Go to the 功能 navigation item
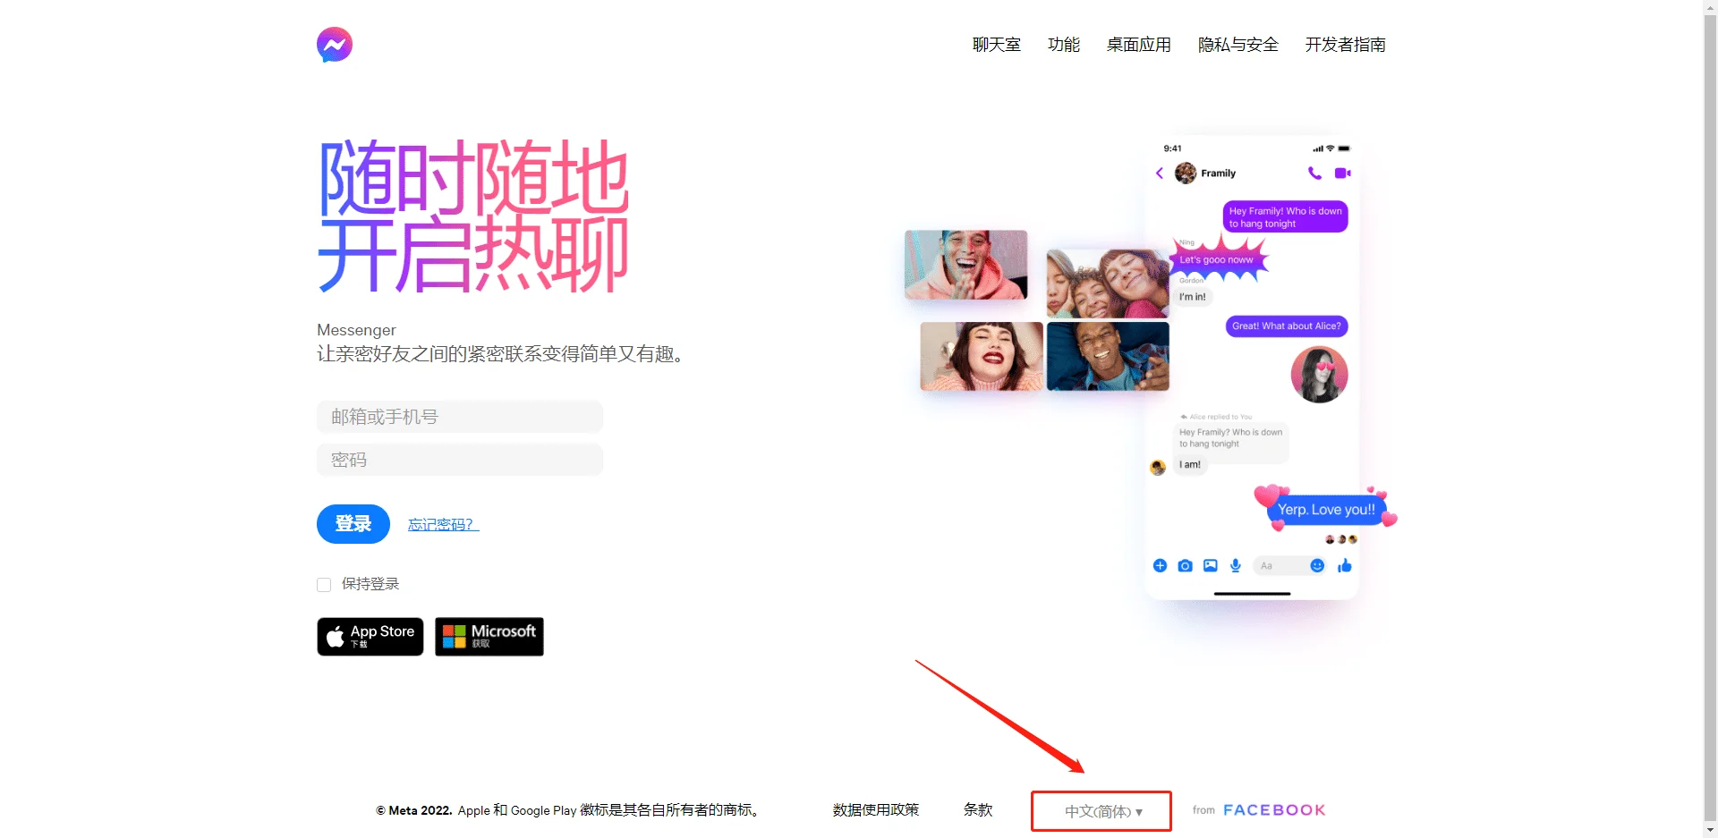Screen dimensions: 1718x838 (x=1063, y=45)
